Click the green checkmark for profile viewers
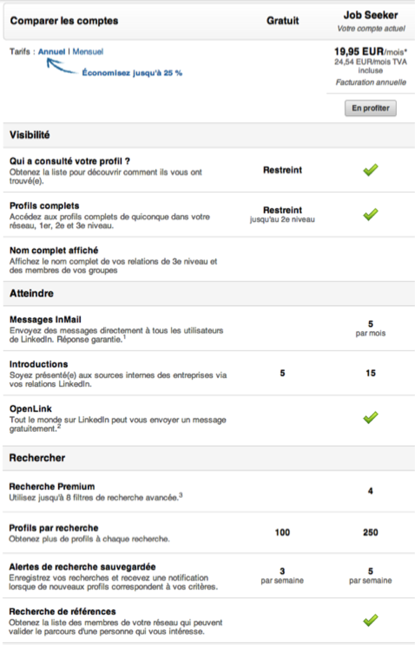 (370, 170)
